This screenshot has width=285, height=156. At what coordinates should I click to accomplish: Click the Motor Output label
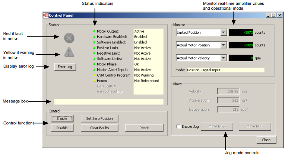pyautogui.click(x=108, y=31)
